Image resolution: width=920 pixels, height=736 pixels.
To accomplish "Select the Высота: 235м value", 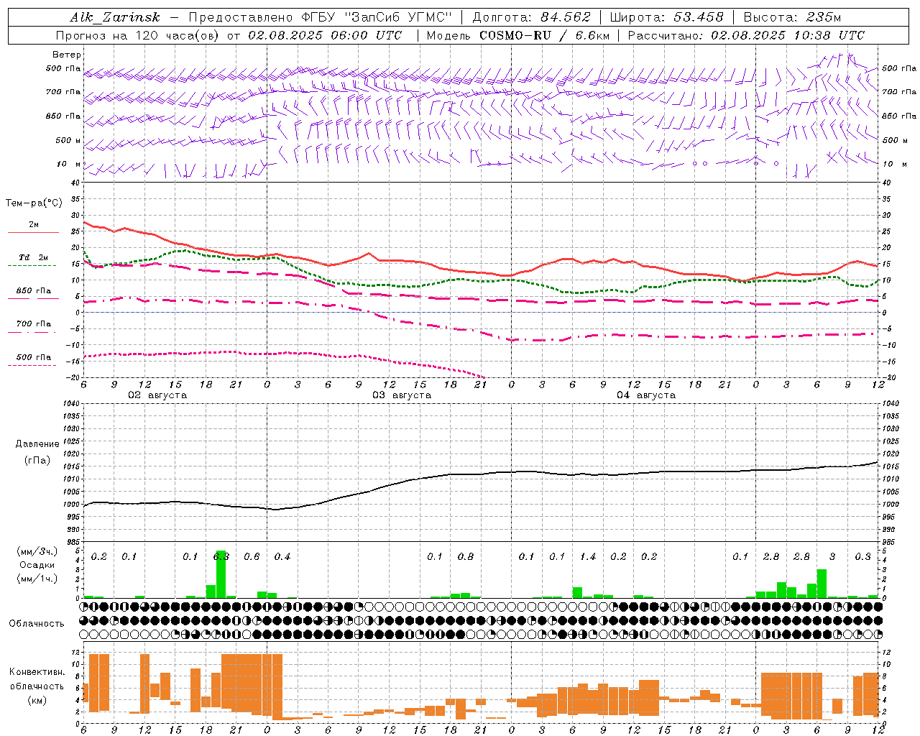I will 792,17.
